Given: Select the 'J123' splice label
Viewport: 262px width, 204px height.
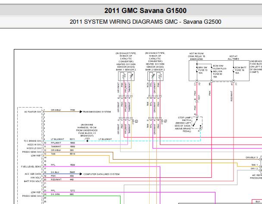Looking at the screenshot, I should [x=87, y=139].
